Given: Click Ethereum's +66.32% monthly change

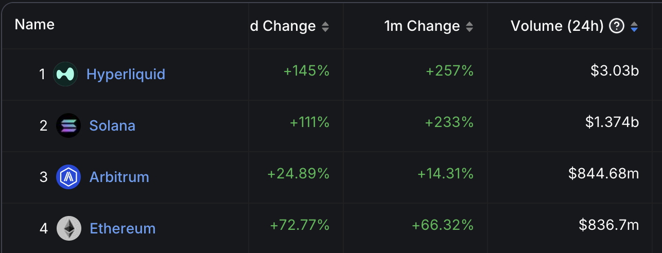Looking at the screenshot, I should click(442, 225).
